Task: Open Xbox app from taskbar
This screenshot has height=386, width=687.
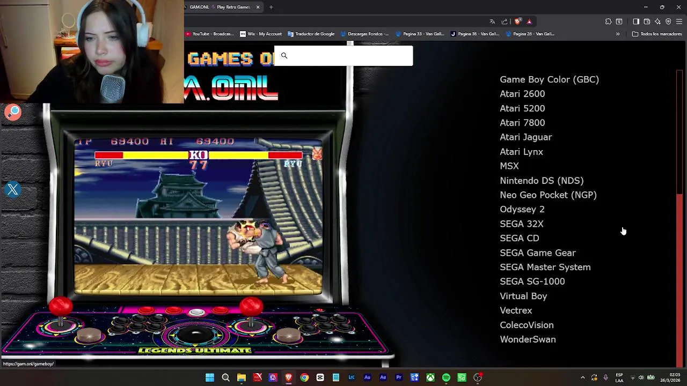Action: [x=430, y=377]
